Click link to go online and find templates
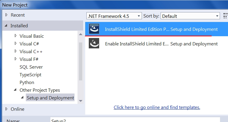 point(157,107)
